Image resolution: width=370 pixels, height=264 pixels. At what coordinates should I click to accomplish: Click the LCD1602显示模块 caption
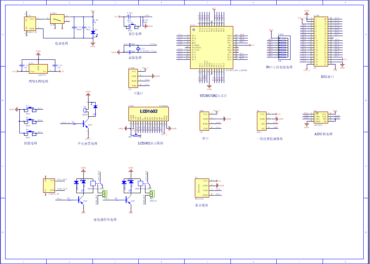150,143
